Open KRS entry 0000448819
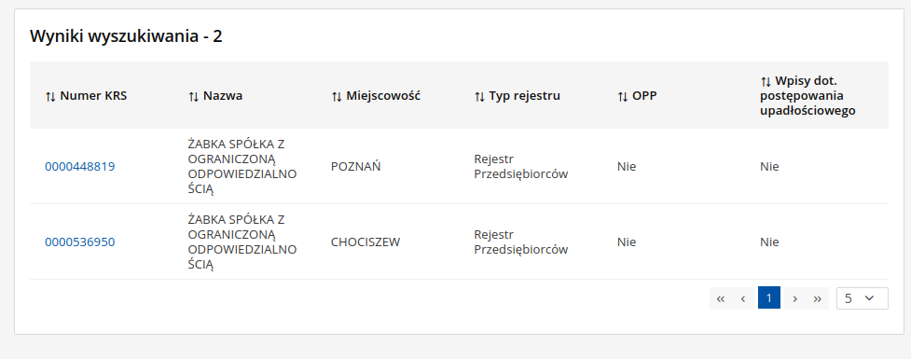 tap(80, 167)
